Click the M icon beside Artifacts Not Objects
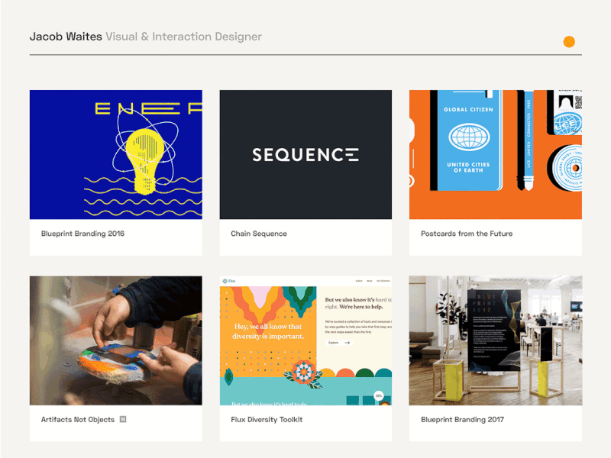This screenshot has width=611, height=458. click(123, 419)
